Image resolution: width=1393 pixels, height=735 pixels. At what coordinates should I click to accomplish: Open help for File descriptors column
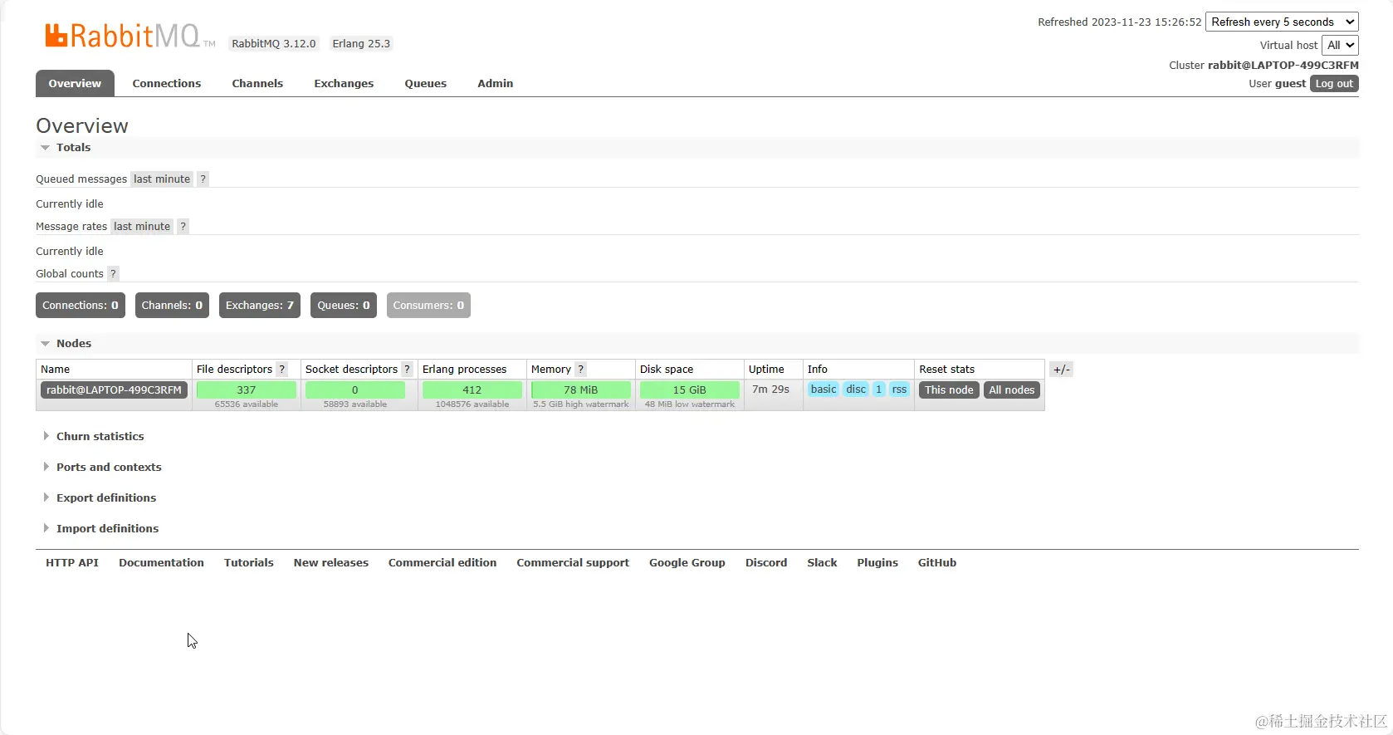(281, 369)
